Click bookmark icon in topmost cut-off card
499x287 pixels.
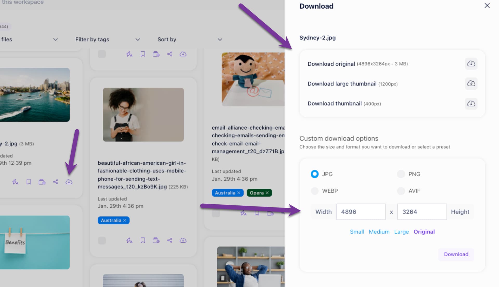tap(143, 54)
